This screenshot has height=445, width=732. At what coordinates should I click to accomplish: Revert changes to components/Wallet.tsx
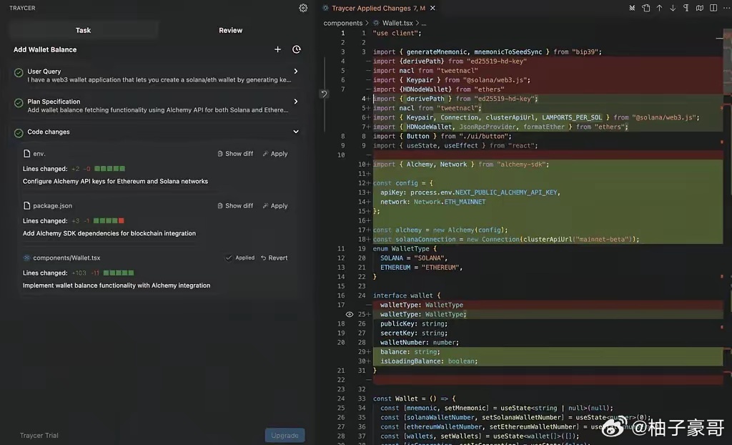tap(274, 258)
